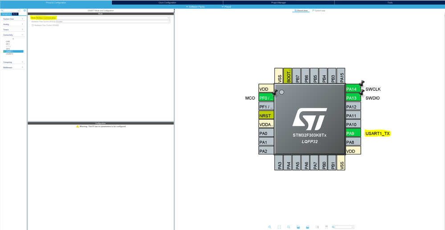The width and height of the screenshot is (445, 230).
Task: Expand the Computing category
Action: click(x=13, y=62)
